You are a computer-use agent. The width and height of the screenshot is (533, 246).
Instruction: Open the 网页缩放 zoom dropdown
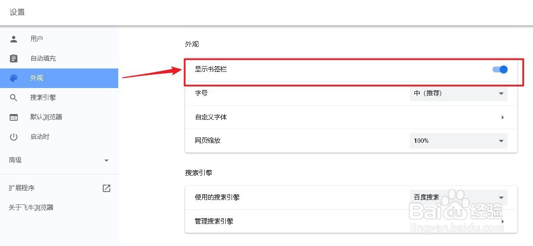pos(458,140)
